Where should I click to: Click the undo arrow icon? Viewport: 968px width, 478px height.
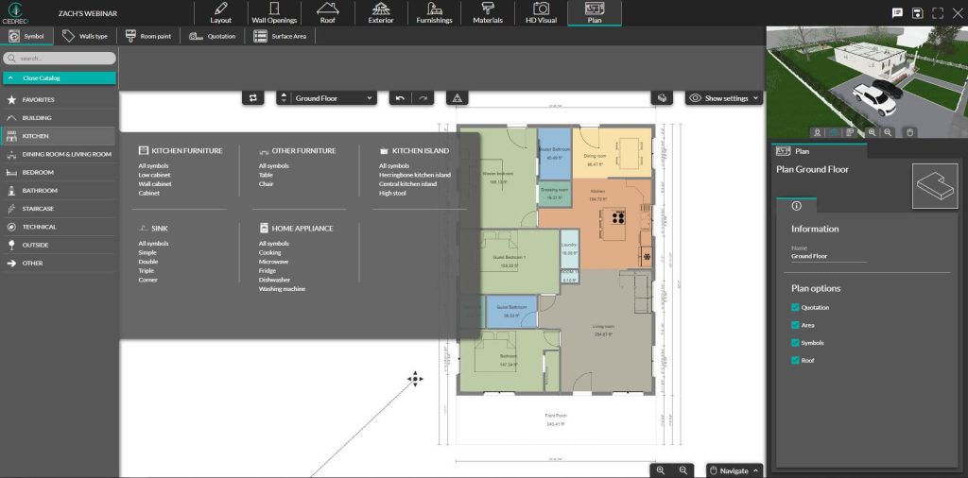400,98
